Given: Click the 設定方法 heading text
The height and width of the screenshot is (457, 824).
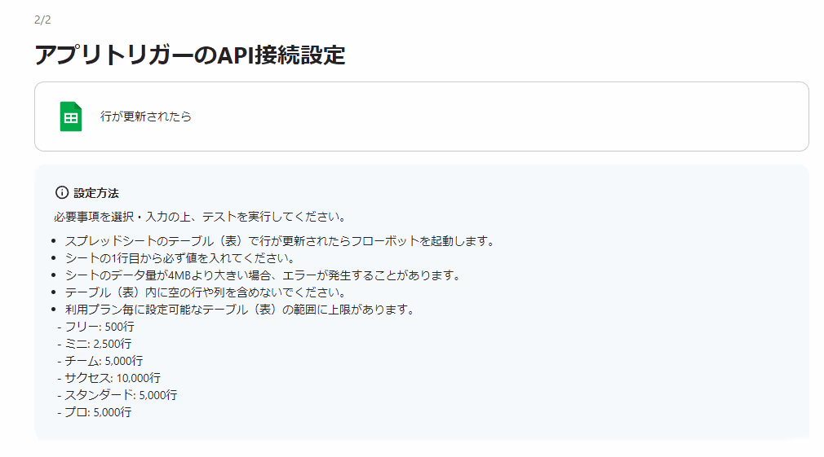Looking at the screenshot, I should [96, 193].
